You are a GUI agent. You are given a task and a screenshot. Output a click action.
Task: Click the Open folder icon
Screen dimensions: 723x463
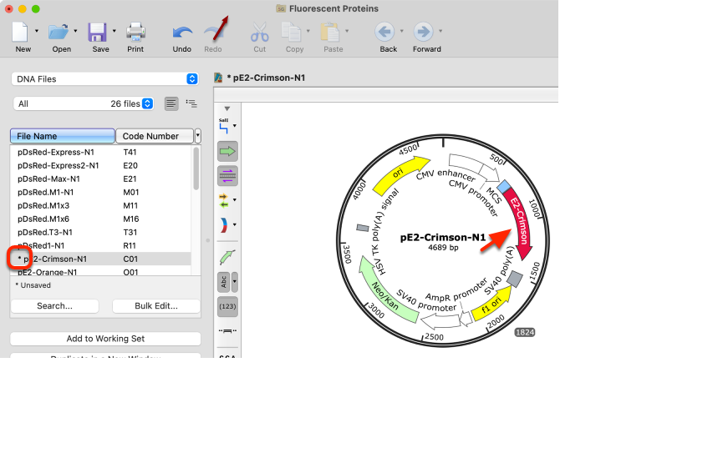pyautogui.click(x=59, y=33)
